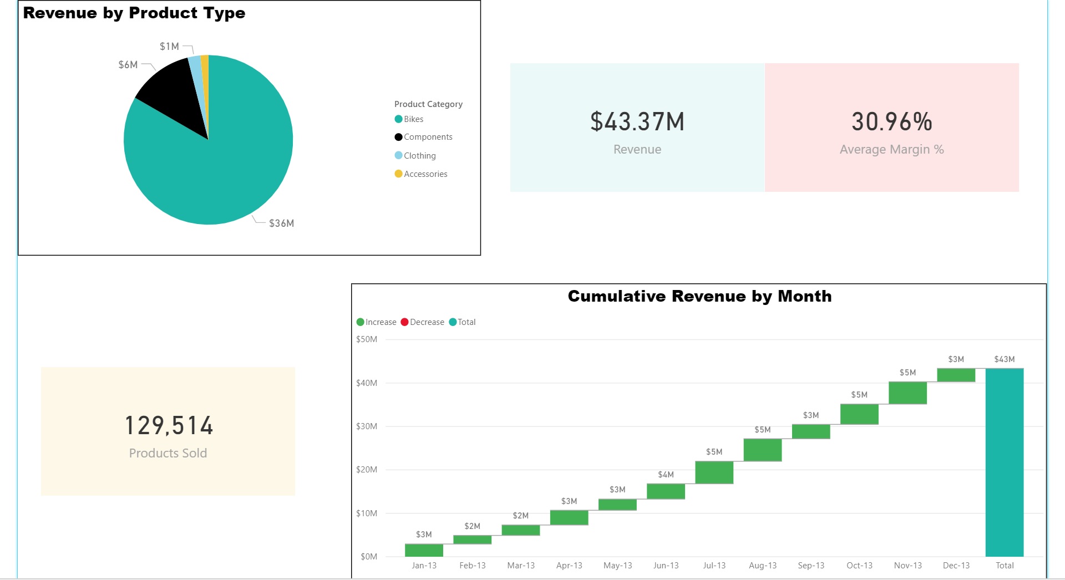This screenshot has width=1065, height=580.
Task: Select the green Sep-13 waterfall bar
Action: [811, 431]
